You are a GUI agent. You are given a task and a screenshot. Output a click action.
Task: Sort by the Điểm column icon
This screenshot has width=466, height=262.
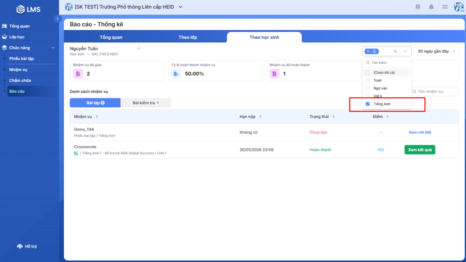[387, 116]
